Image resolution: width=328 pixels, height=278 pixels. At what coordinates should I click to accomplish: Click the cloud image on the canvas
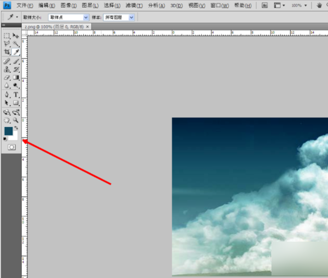pos(250,197)
